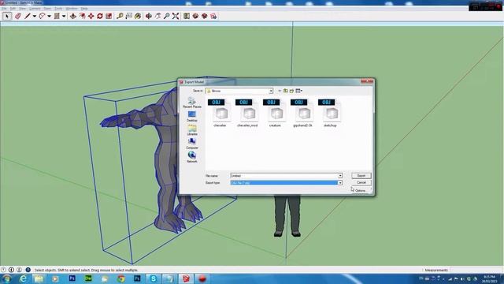Click the Add Location map icon
Screen dimensions: 504x284
(187, 16)
